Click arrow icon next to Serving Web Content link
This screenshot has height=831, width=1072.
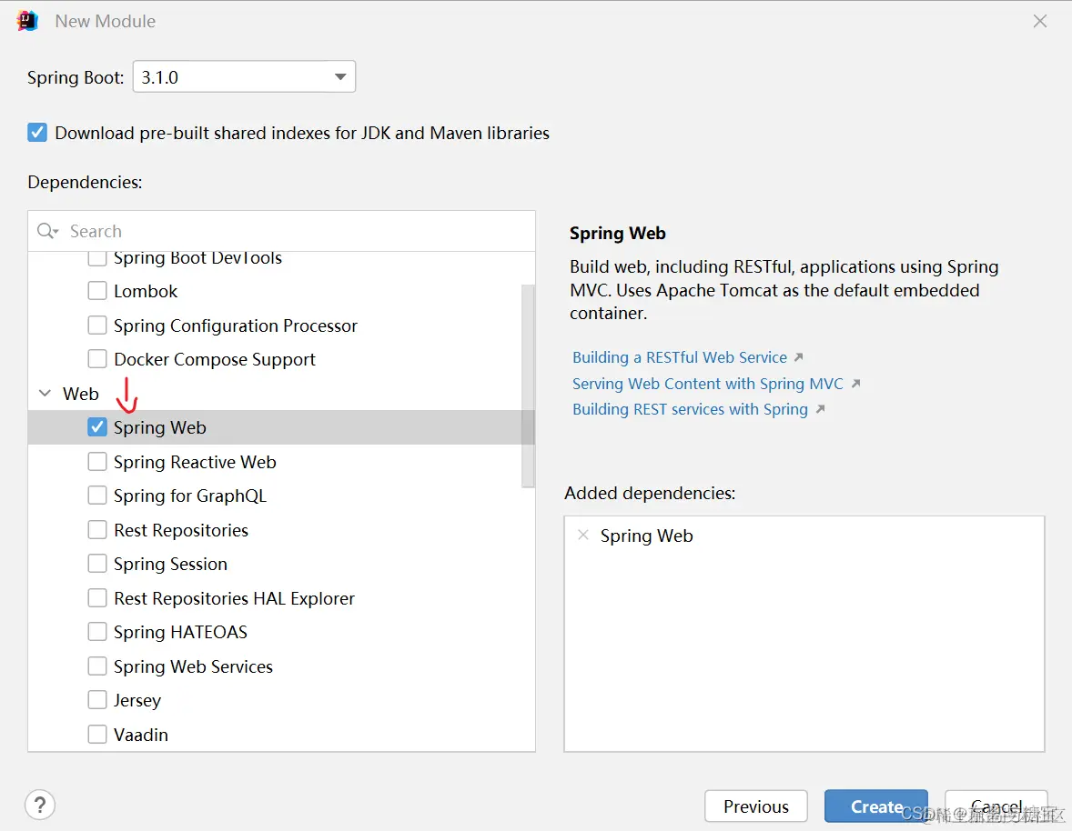tap(855, 384)
